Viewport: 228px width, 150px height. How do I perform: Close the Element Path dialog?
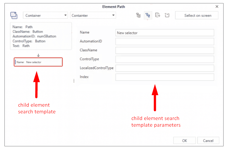click(x=217, y=6)
